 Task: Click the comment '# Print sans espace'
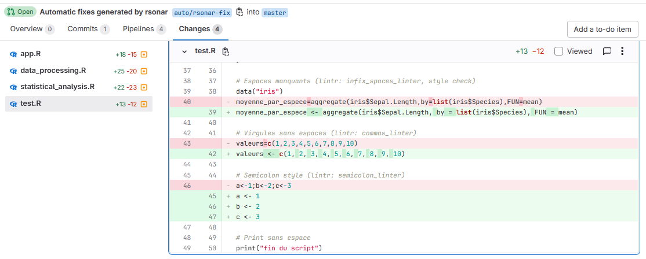click(273, 238)
